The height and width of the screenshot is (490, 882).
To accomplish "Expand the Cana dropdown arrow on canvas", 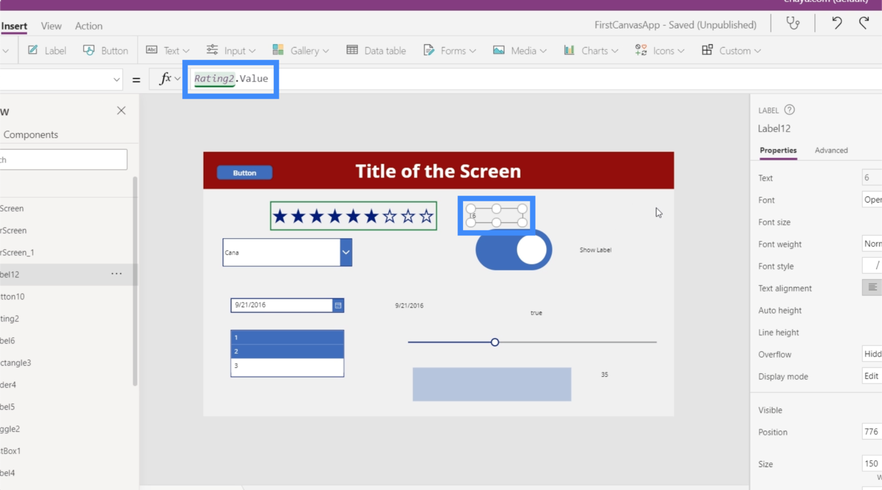I will click(346, 252).
